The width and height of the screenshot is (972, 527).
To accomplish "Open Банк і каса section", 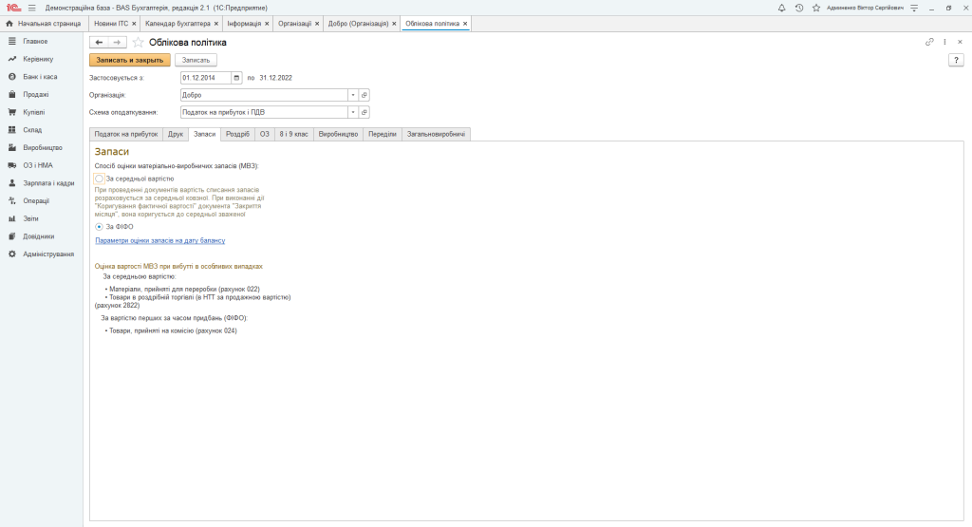I will [40, 76].
